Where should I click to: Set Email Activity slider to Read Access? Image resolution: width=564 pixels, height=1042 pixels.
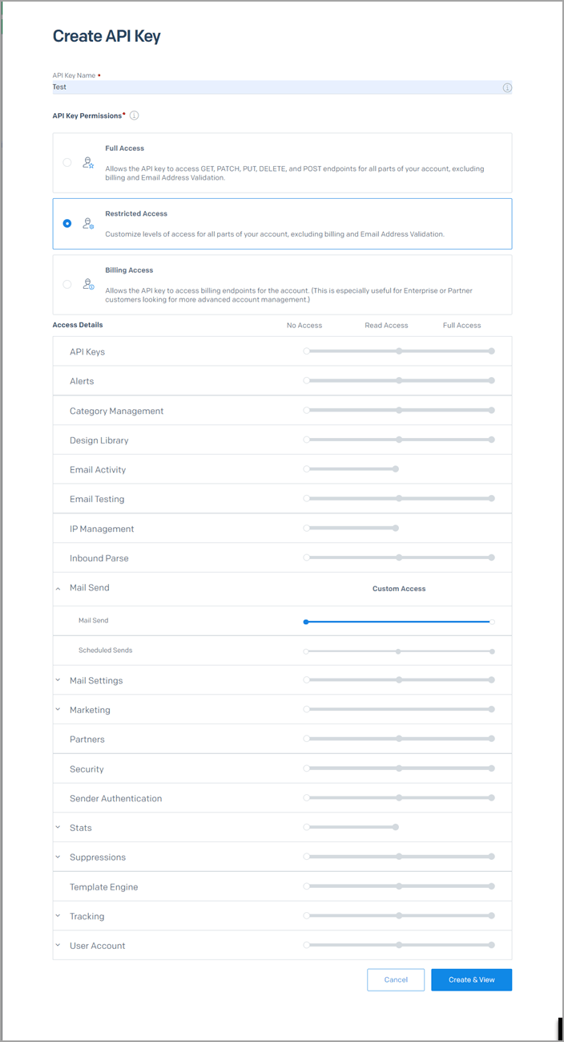(396, 469)
